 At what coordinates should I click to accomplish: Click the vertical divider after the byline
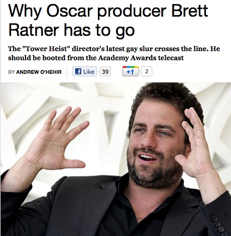coord(67,72)
